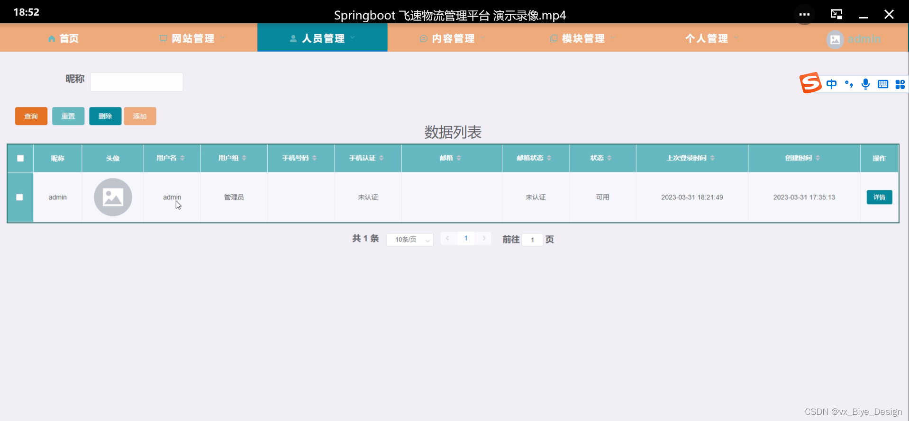Image resolution: width=909 pixels, height=421 pixels.
Task: Tick the checkbox for the admin row
Action: pyautogui.click(x=19, y=197)
